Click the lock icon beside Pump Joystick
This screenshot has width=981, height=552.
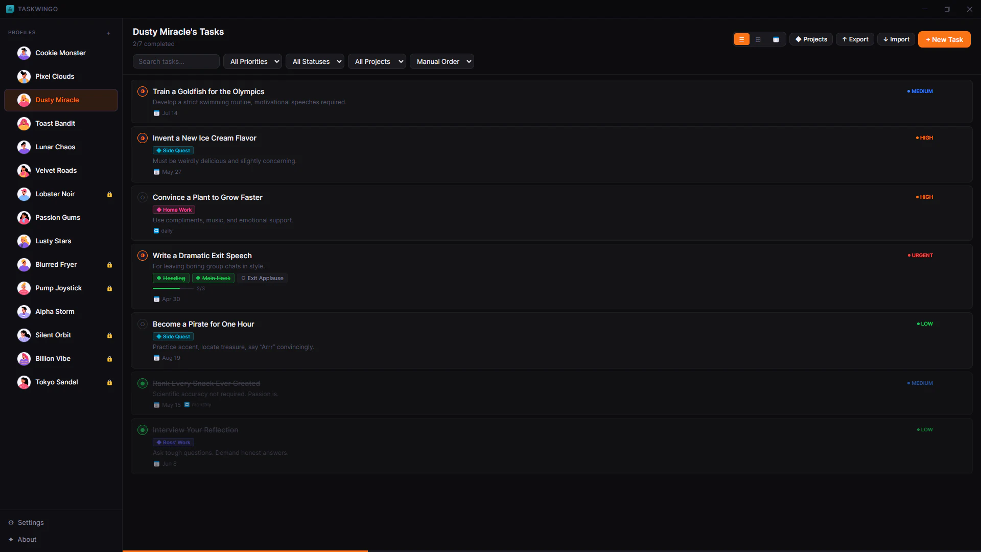(x=109, y=288)
